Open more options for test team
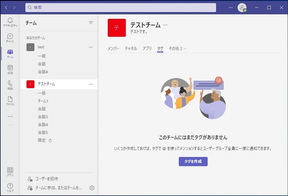Image resolution: width=288 pixels, height=196 pixels. [x=91, y=47]
